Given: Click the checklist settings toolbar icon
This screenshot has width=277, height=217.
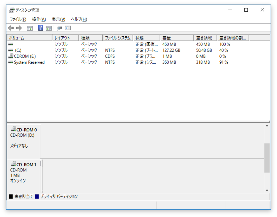Looking at the screenshot, I should pos(68,28).
